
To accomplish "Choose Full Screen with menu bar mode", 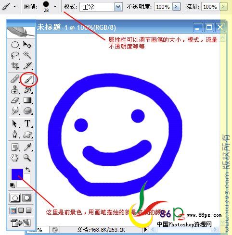I will tap(21, 210).
